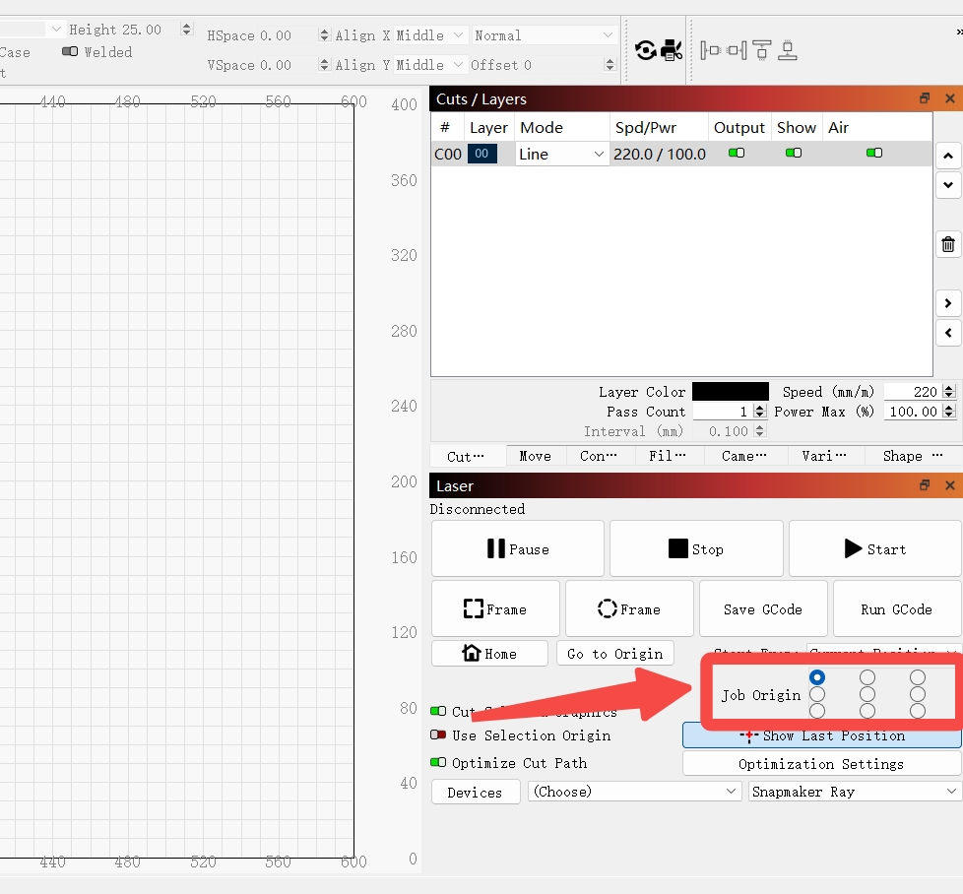Move the layer down with the down arrow
Image resolution: width=963 pixels, height=894 pixels.
[x=948, y=185]
